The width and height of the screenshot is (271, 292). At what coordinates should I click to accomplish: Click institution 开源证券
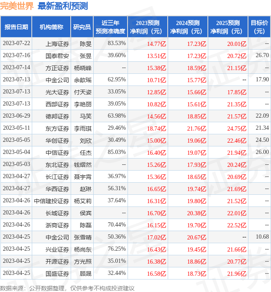click(57, 262)
